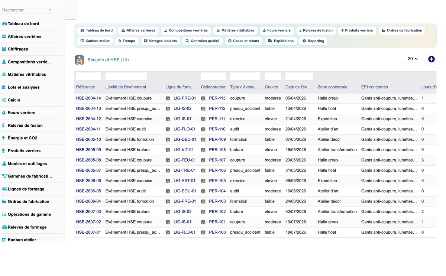The width and height of the screenshot is (446, 276).
Task: Select the Atelier transformation cell in HSE-2607-03 row
Action: pyautogui.click(x=337, y=212)
